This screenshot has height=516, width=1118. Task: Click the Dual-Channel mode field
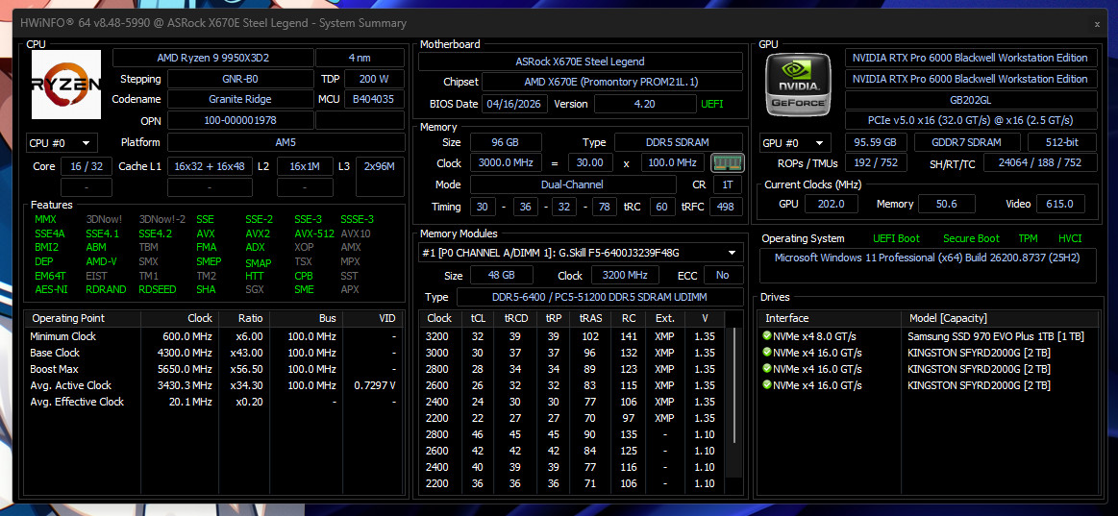point(573,184)
